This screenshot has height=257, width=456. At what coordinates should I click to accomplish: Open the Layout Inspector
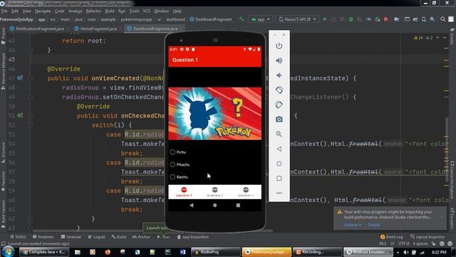click(x=427, y=237)
